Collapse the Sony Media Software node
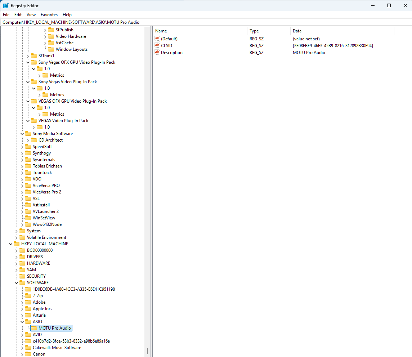 point(22,134)
